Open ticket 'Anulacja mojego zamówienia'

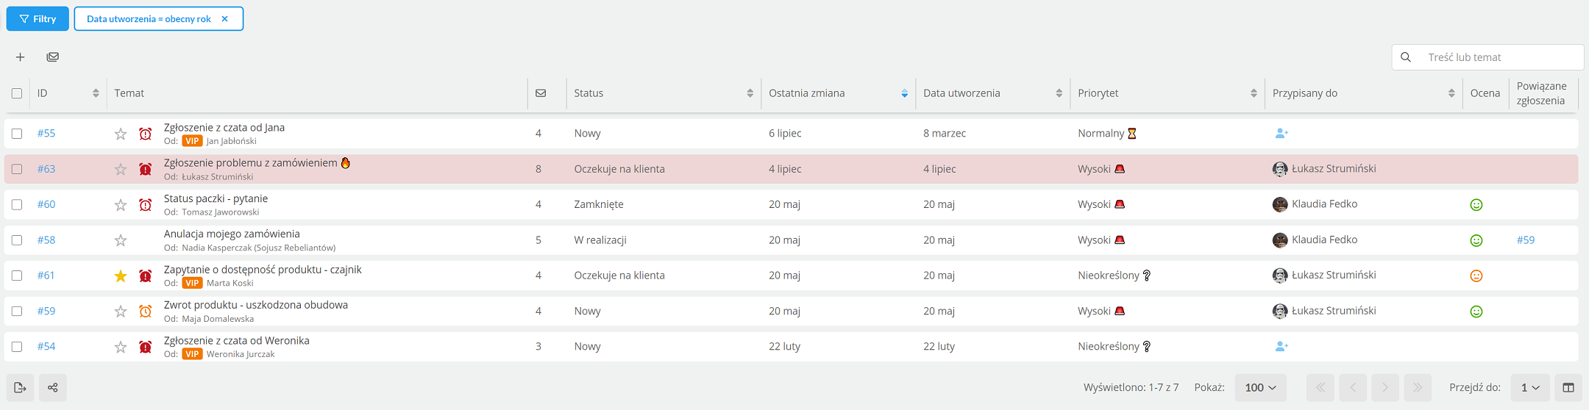pos(232,234)
